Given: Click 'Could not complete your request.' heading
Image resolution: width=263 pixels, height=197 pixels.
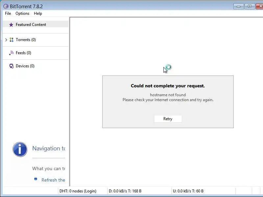Looking at the screenshot, I should 168,86.
